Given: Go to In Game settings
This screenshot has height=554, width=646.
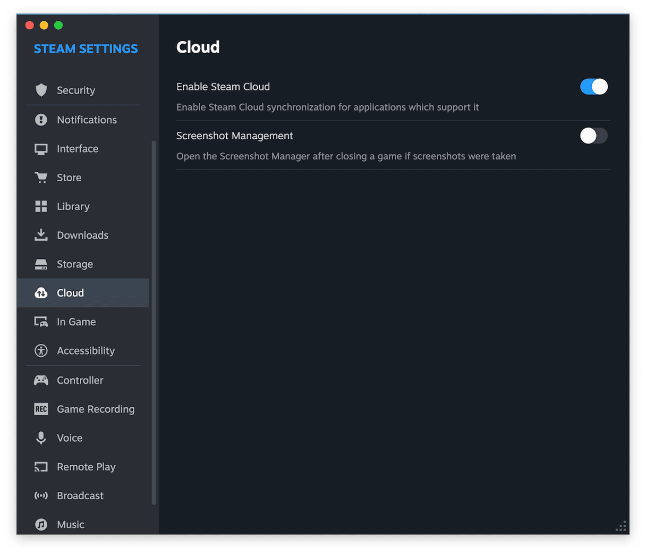Looking at the screenshot, I should point(76,322).
